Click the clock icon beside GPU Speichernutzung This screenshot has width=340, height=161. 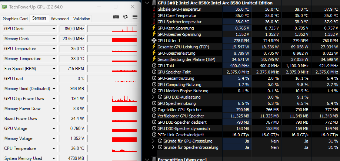coord(154,103)
